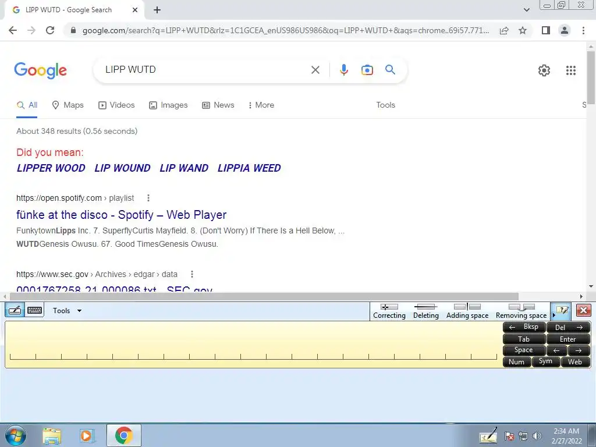This screenshot has width=596, height=447.
Task: Toggle the Num keypad on Input Panel
Action: (x=517, y=362)
